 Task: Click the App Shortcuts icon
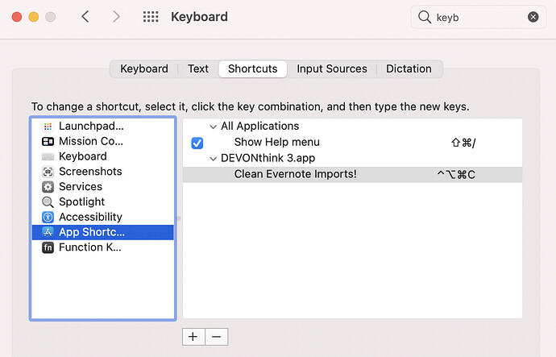click(x=48, y=232)
